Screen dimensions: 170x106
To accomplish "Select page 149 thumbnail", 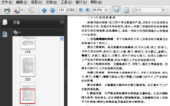I will (x=27, y=42).
